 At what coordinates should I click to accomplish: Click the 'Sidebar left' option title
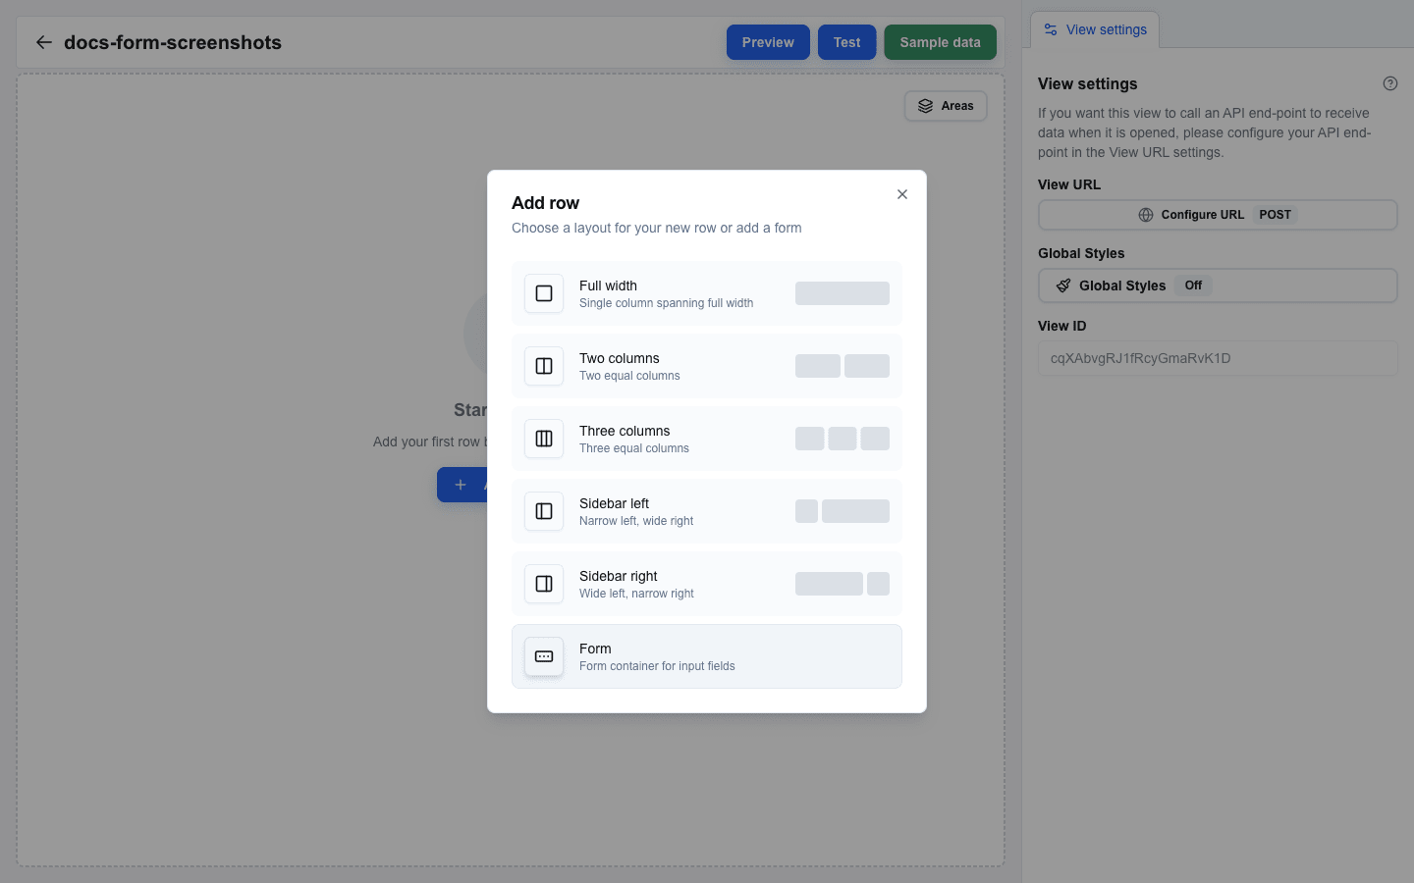pyautogui.click(x=614, y=503)
